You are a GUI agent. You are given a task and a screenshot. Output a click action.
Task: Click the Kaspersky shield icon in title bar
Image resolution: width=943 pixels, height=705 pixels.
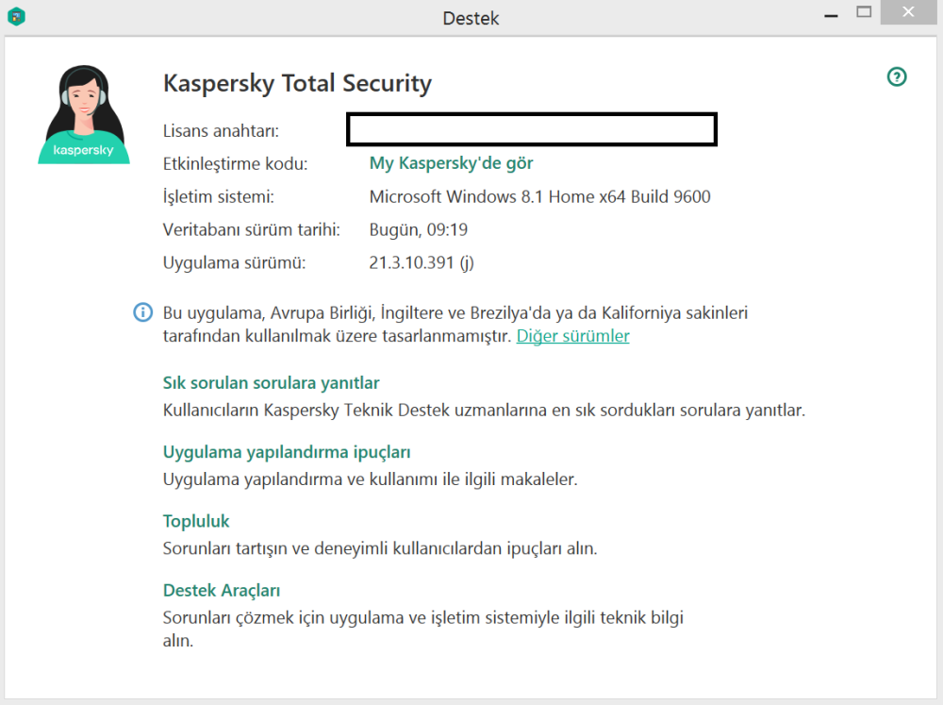coord(17,17)
